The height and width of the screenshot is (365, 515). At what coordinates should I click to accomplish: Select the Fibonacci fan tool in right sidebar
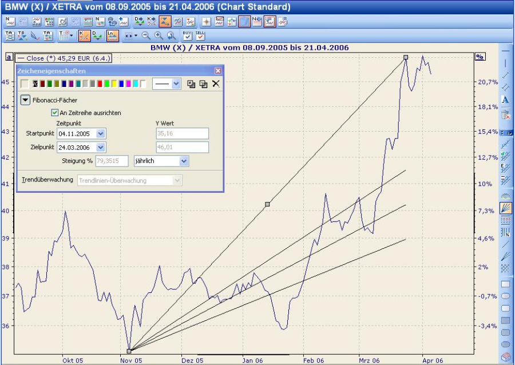pos(506,207)
